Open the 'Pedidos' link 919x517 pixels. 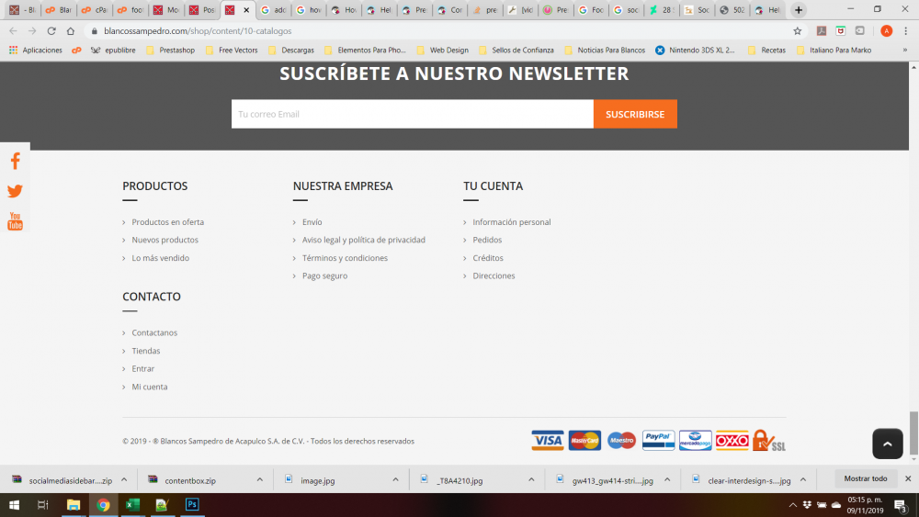click(487, 240)
